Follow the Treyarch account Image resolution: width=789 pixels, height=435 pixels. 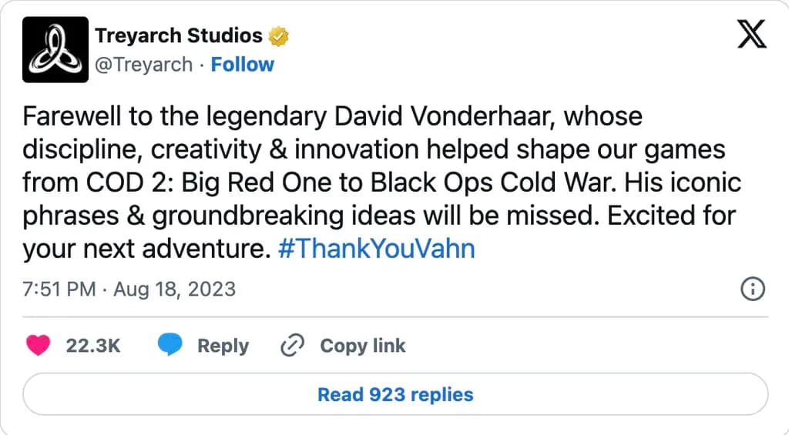pyautogui.click(x=242, y=65)
